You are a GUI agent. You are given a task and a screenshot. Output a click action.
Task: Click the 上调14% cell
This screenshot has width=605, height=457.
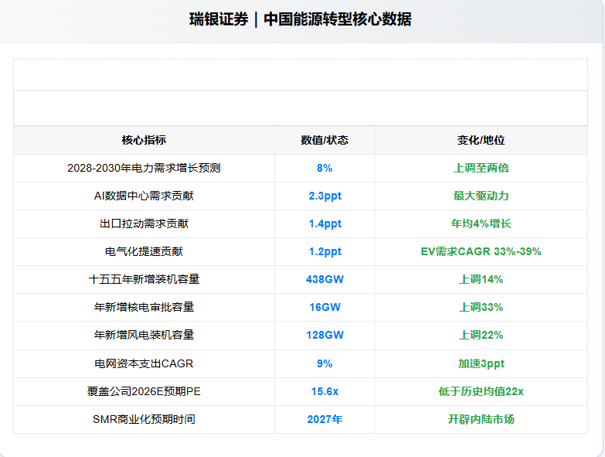click(x=481, y=279)
